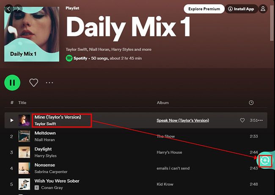Open artist Conan Gray
275x195 pixels.
point(52,188)
